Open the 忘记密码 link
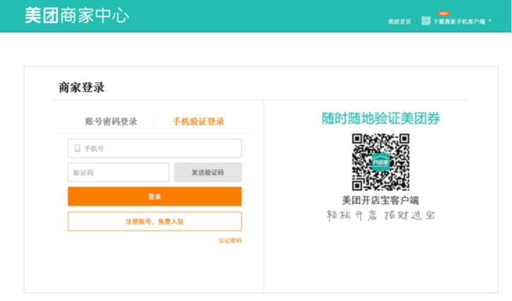Screen dimensions: 512x301 pos(230,241)
